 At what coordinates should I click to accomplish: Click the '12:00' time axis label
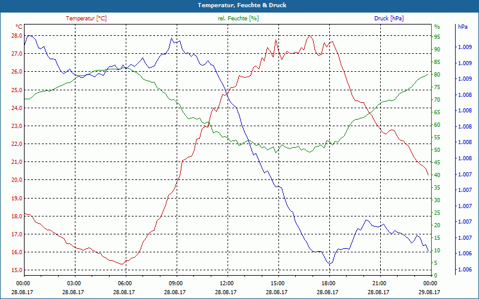(226, 283)
